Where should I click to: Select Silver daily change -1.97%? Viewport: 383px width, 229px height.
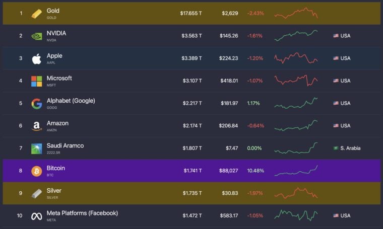coord(255,193)
